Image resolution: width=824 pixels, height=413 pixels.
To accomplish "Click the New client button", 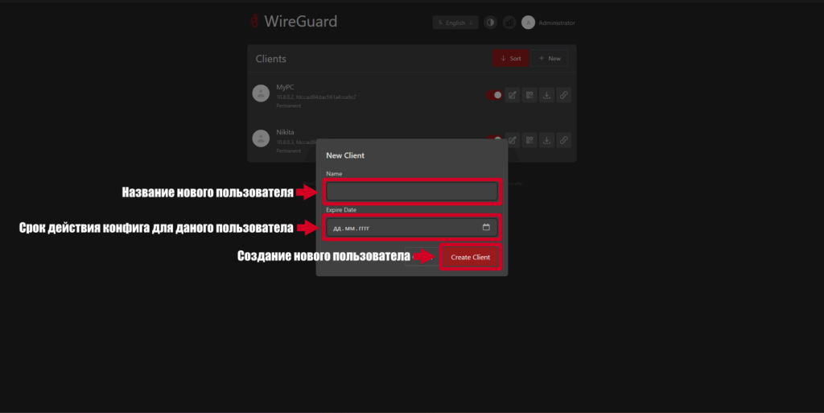I will coord(550,59).
